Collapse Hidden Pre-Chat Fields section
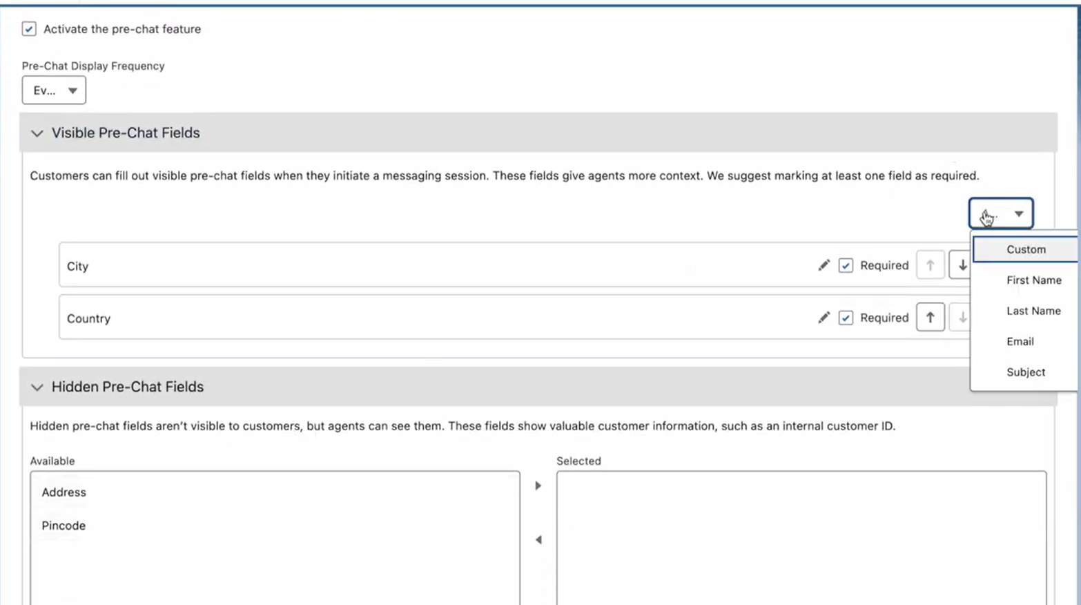The width and height of the screenshot is (1081, 605). tap(37, 387)
